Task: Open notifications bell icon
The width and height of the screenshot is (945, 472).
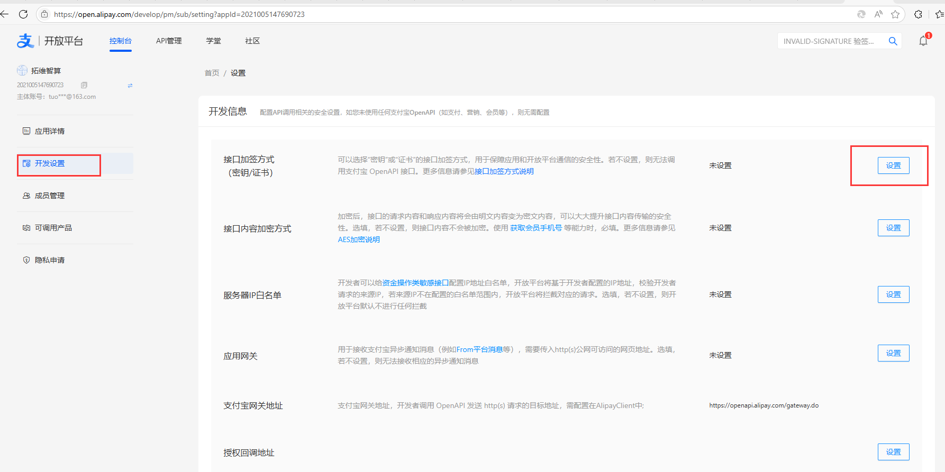Action: coord(923,41)
